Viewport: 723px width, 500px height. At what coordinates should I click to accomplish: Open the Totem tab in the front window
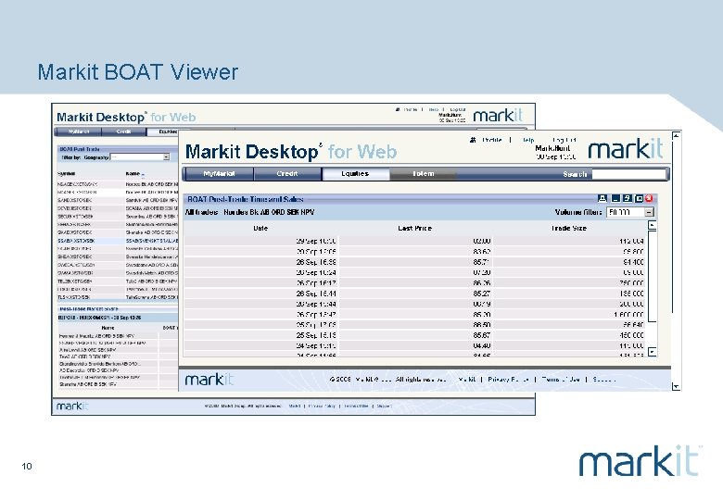coord(423,174)
